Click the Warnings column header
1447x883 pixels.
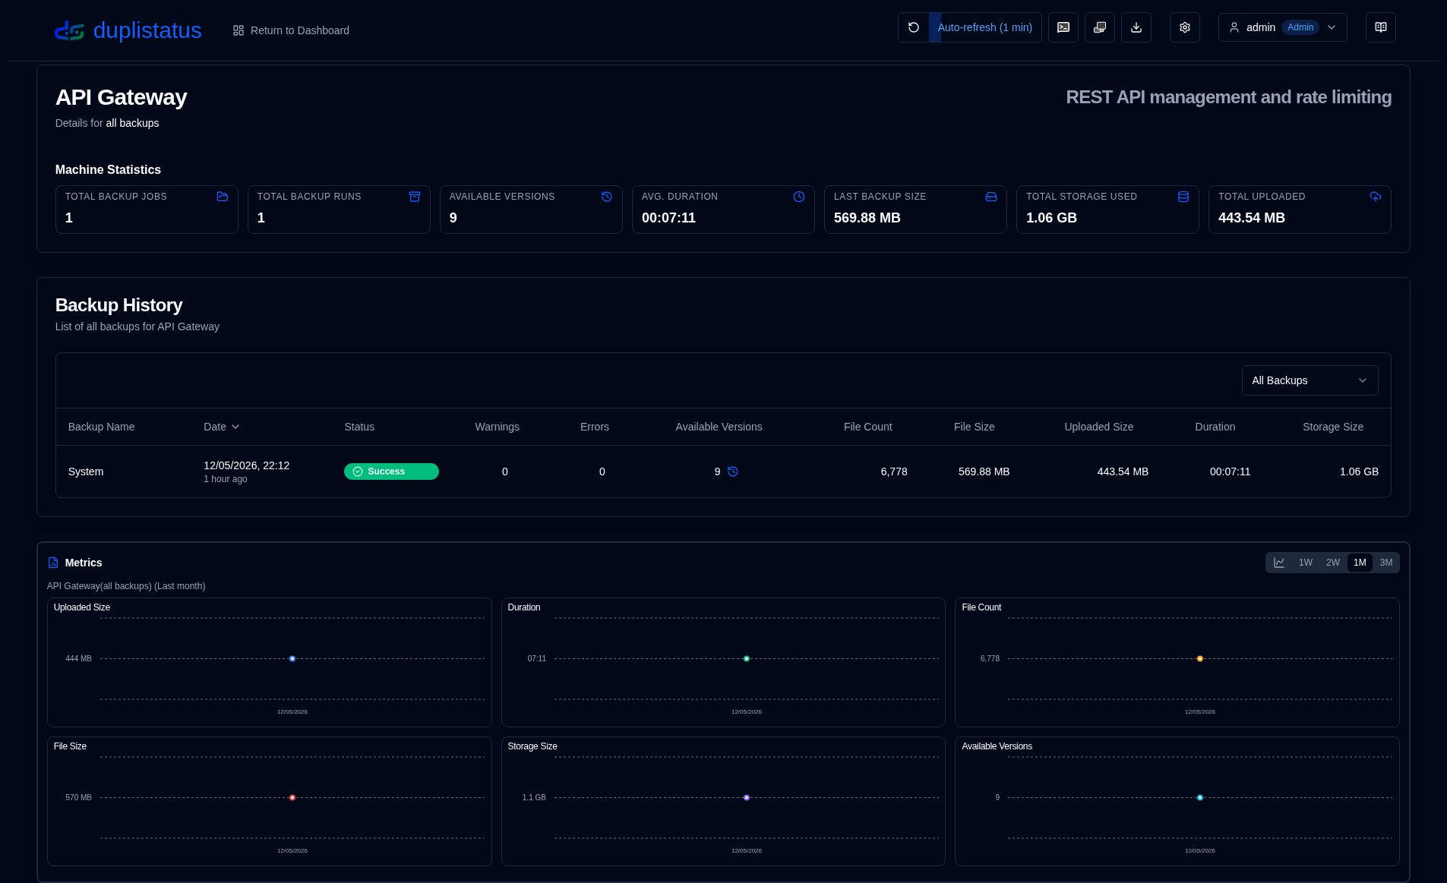pos(498,427)
